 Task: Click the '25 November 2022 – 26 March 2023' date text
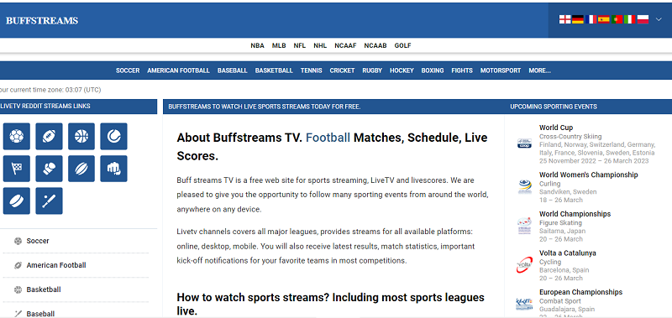(594, 161)
